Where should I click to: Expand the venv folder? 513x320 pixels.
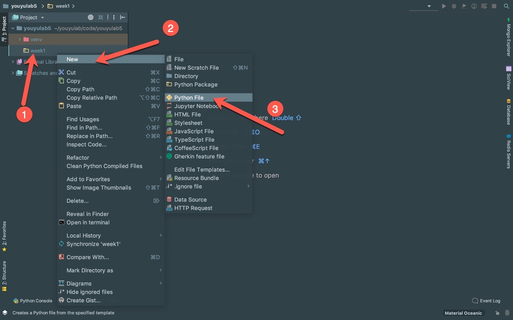(x=20, y=40)
